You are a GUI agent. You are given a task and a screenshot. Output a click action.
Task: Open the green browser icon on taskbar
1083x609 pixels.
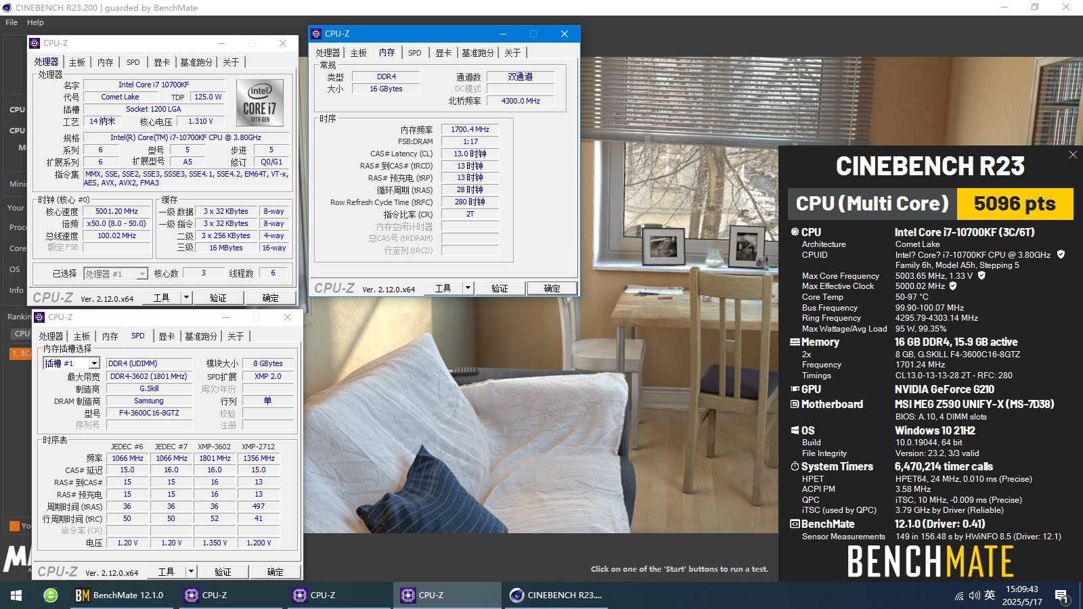click(51, 595)
